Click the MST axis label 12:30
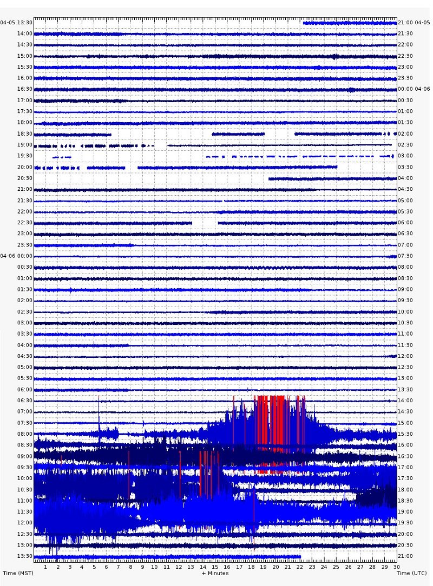This screenshot has width=433, height=586. (x=25, y=534)
